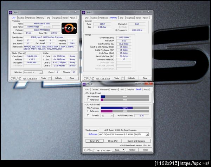211x167 pixels.
Task: Click the Core VID value field
Action: [54, 33]
